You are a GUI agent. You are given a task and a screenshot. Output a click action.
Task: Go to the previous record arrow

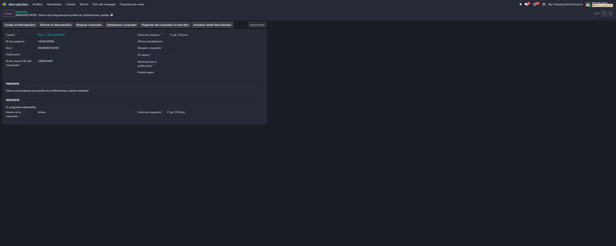click(604, 13)
